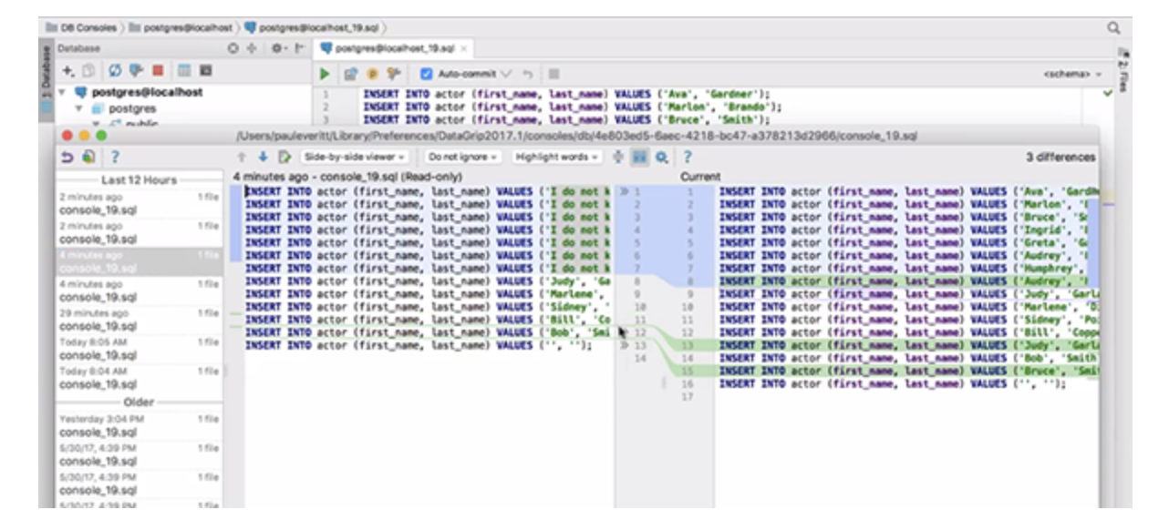This screenshot has width=1169, height=530.
Task: Open the transaction mode dropdown beside Auto-commit
Action: pyautogui.click(x=506, y=74)
